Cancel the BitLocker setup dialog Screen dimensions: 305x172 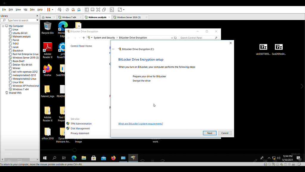225,133
